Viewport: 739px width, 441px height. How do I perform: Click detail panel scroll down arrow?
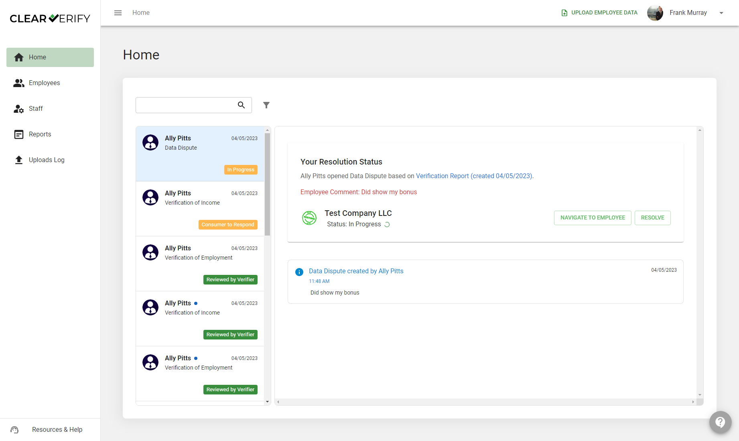point(700,395)
